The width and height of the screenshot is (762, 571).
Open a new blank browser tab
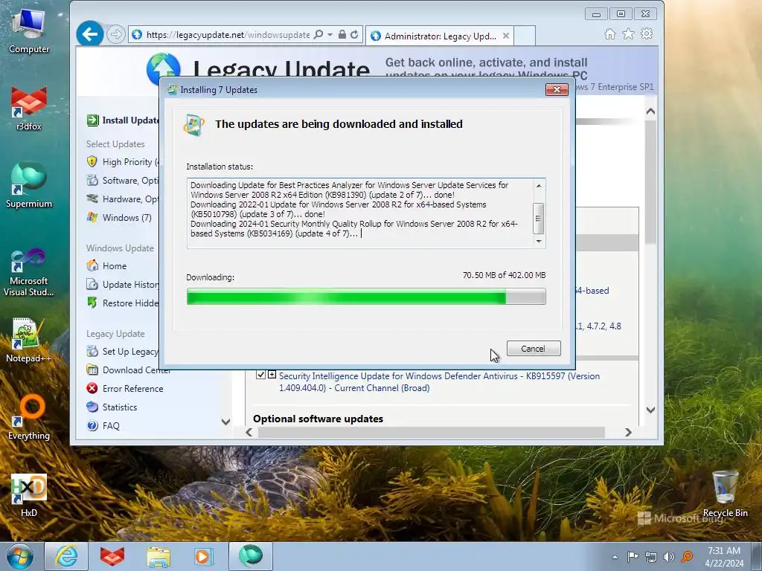[525, 36]
